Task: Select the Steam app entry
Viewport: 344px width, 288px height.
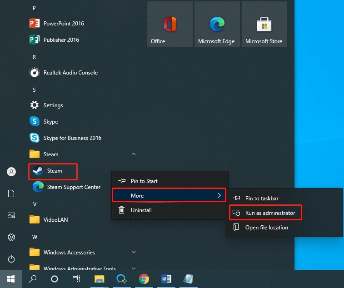Action: coord(53,171)
